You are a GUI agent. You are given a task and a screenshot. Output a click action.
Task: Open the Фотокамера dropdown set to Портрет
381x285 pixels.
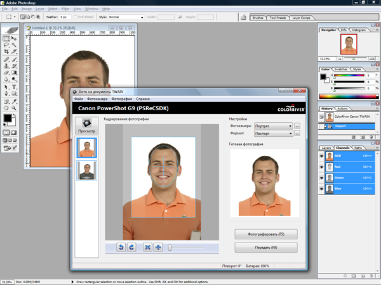273,126
